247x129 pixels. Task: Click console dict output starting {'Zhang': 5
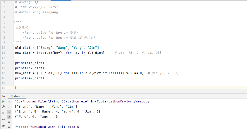pos(58,112)
